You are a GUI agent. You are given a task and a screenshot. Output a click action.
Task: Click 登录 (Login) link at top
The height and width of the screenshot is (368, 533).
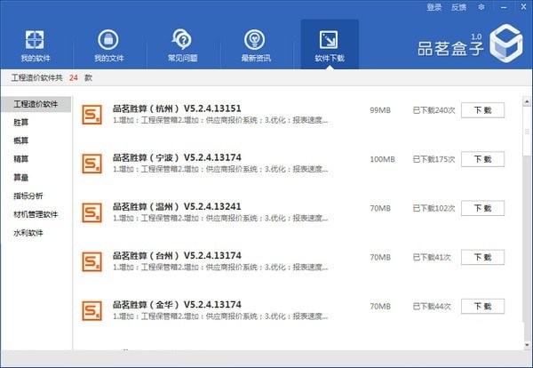(x=434, y=7)
